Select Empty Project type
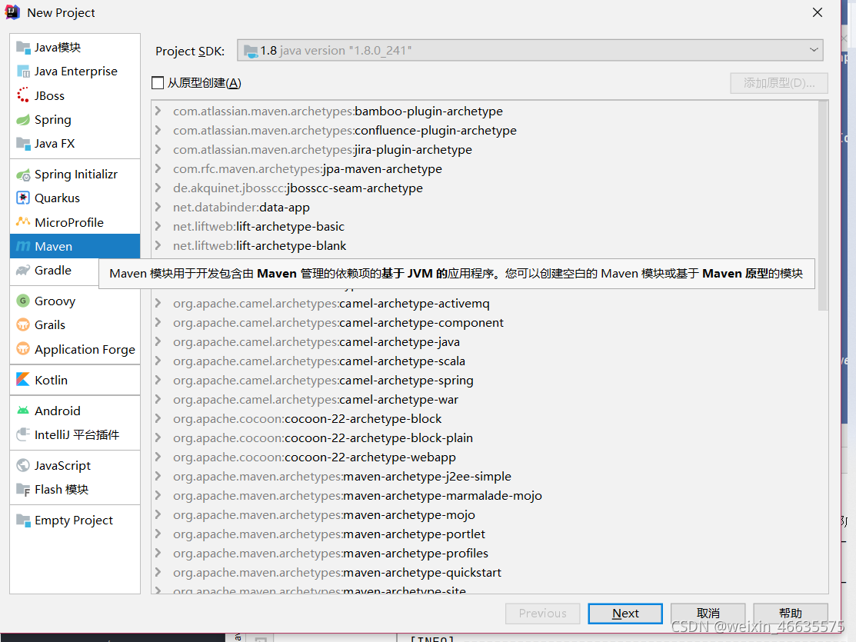This screenshot has width=856, height=642. click(x=75, y=521)
